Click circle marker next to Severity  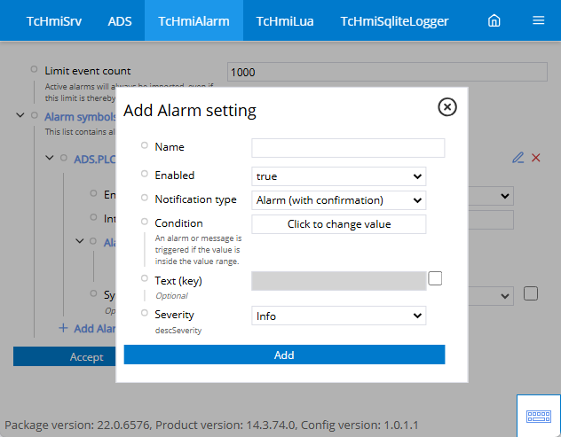coord(144,313)
